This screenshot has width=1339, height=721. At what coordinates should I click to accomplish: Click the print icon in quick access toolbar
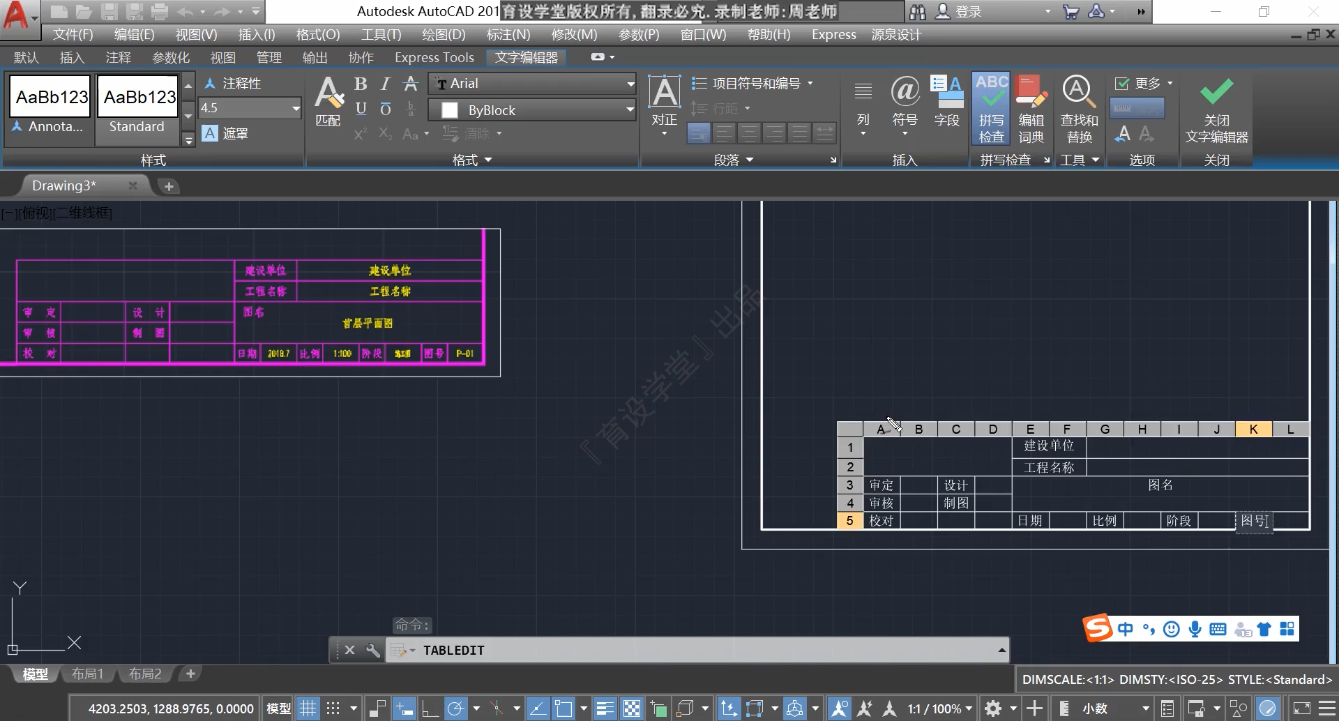tap(160, 12)
